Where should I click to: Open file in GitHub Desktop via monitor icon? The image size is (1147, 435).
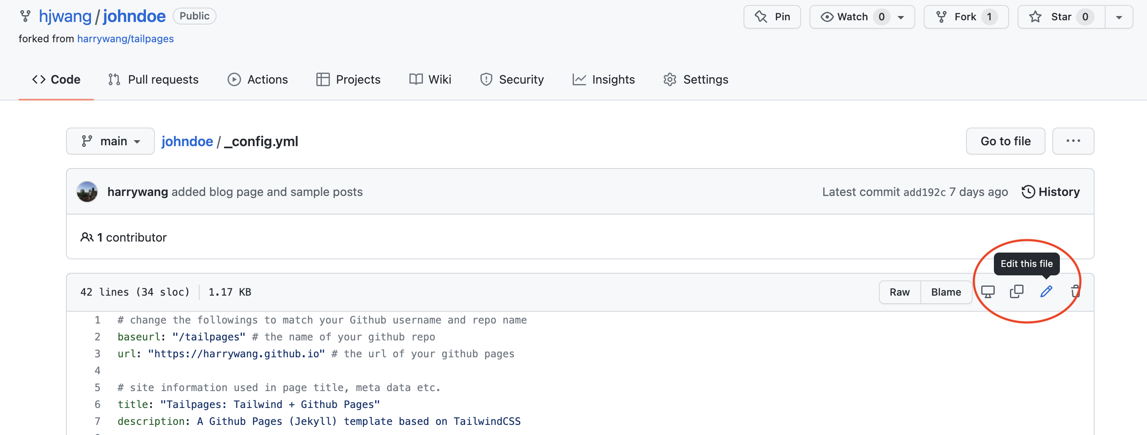coord(988,292)
